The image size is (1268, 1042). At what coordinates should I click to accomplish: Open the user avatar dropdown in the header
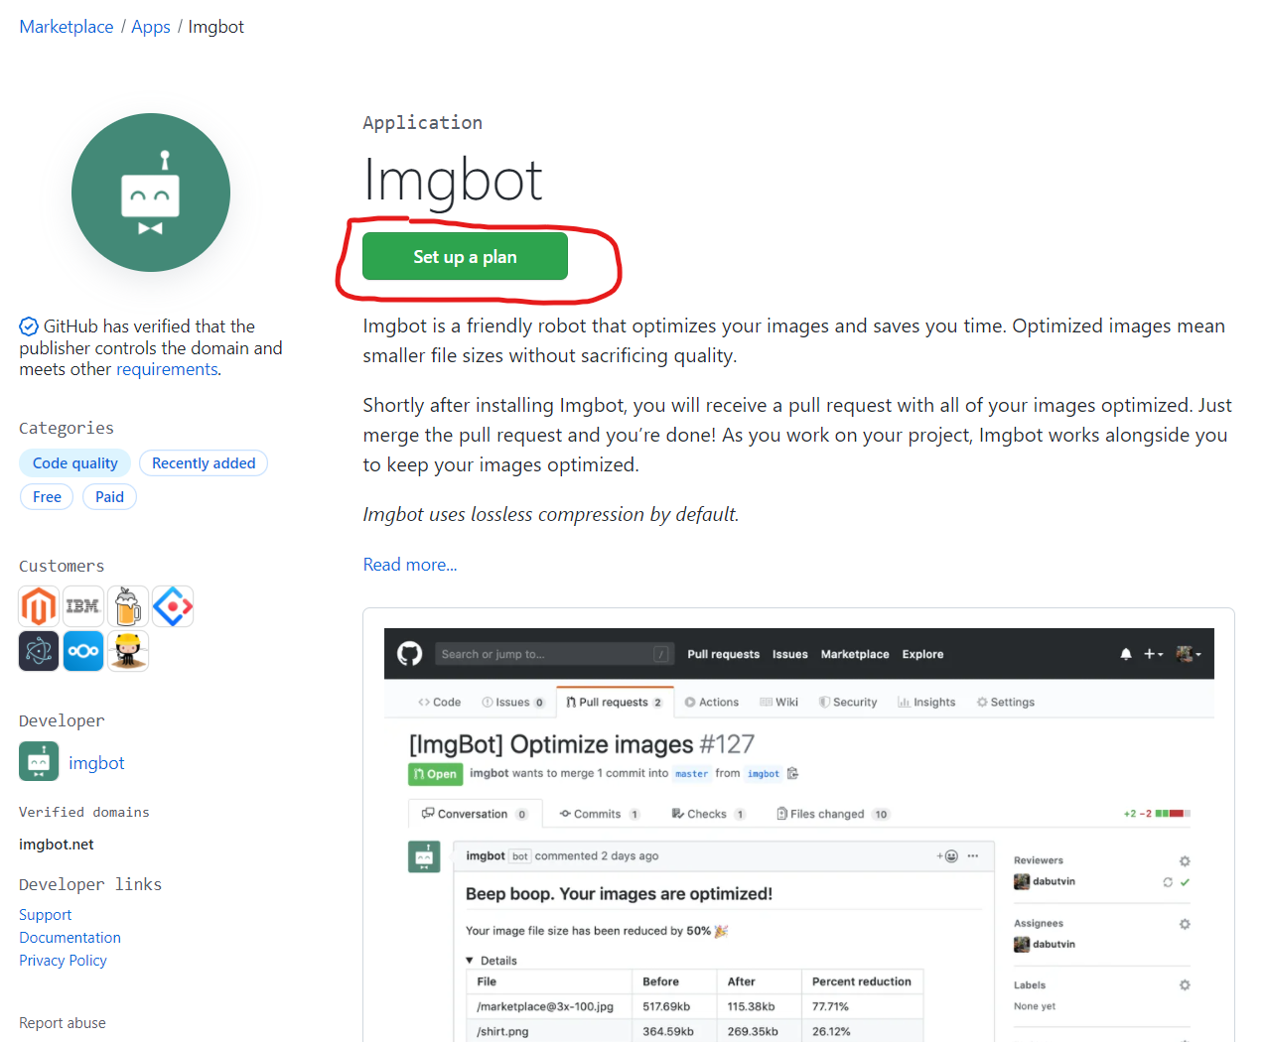pyautogui.click(x=1189, y=654)
